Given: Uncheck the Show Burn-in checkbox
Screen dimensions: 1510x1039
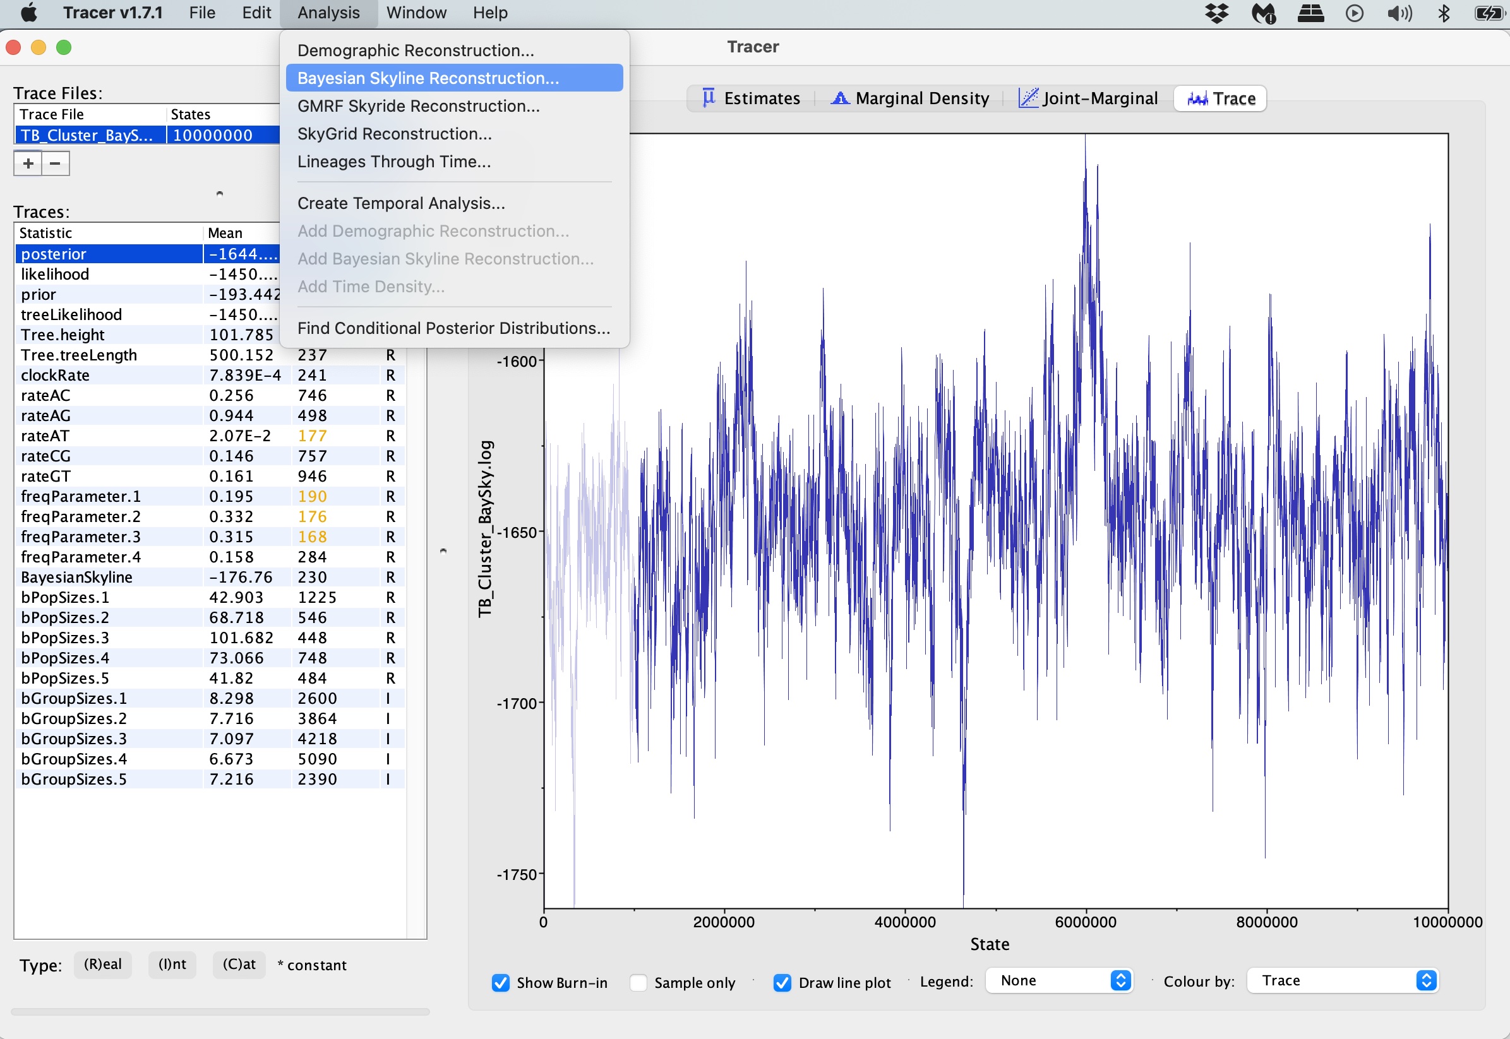Looking at the screenshot, I should coord(501,982).
